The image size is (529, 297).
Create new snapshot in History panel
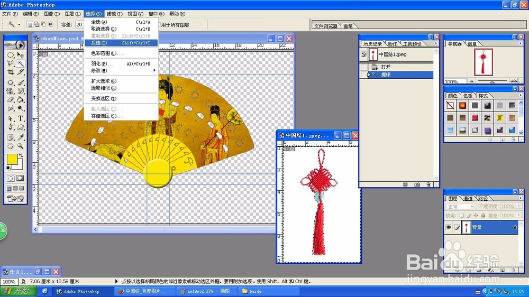417,184
